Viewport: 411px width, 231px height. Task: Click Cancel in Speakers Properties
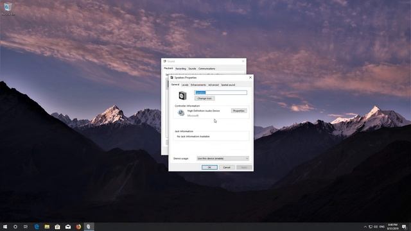[x=227, y=167]
